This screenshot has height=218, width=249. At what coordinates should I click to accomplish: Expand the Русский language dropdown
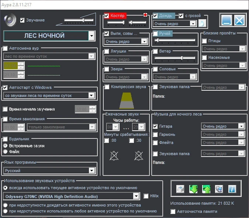(91, 171)
